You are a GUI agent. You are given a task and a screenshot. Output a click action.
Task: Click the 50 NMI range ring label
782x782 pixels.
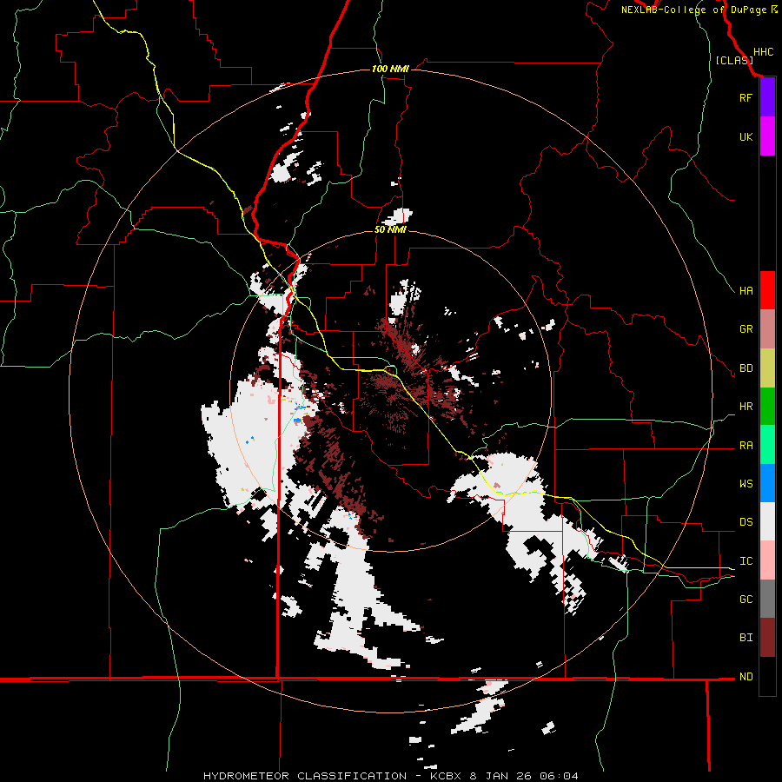tap(390, 230)
